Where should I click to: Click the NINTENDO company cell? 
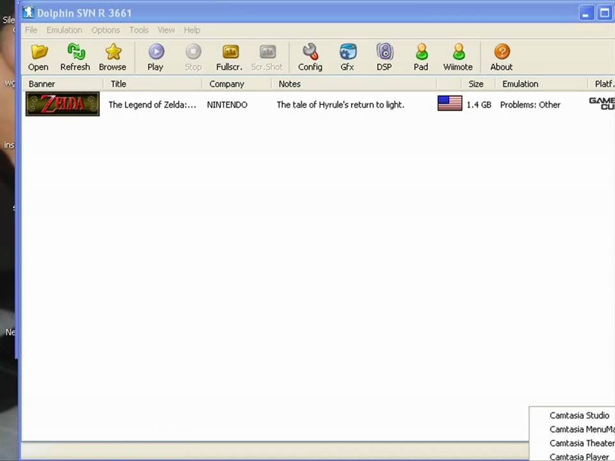point(227,104)
